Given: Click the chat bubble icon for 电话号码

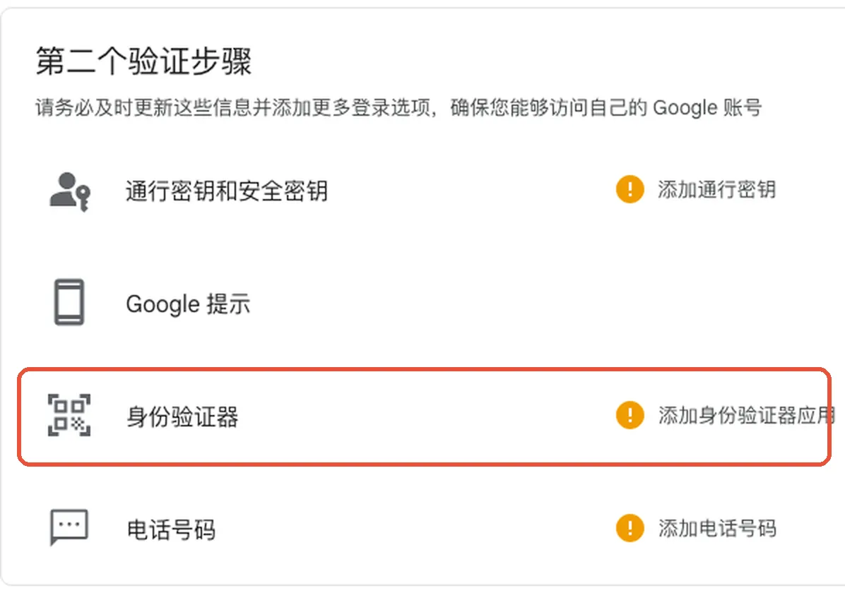Looking at the screenshot, I should 69,527.
